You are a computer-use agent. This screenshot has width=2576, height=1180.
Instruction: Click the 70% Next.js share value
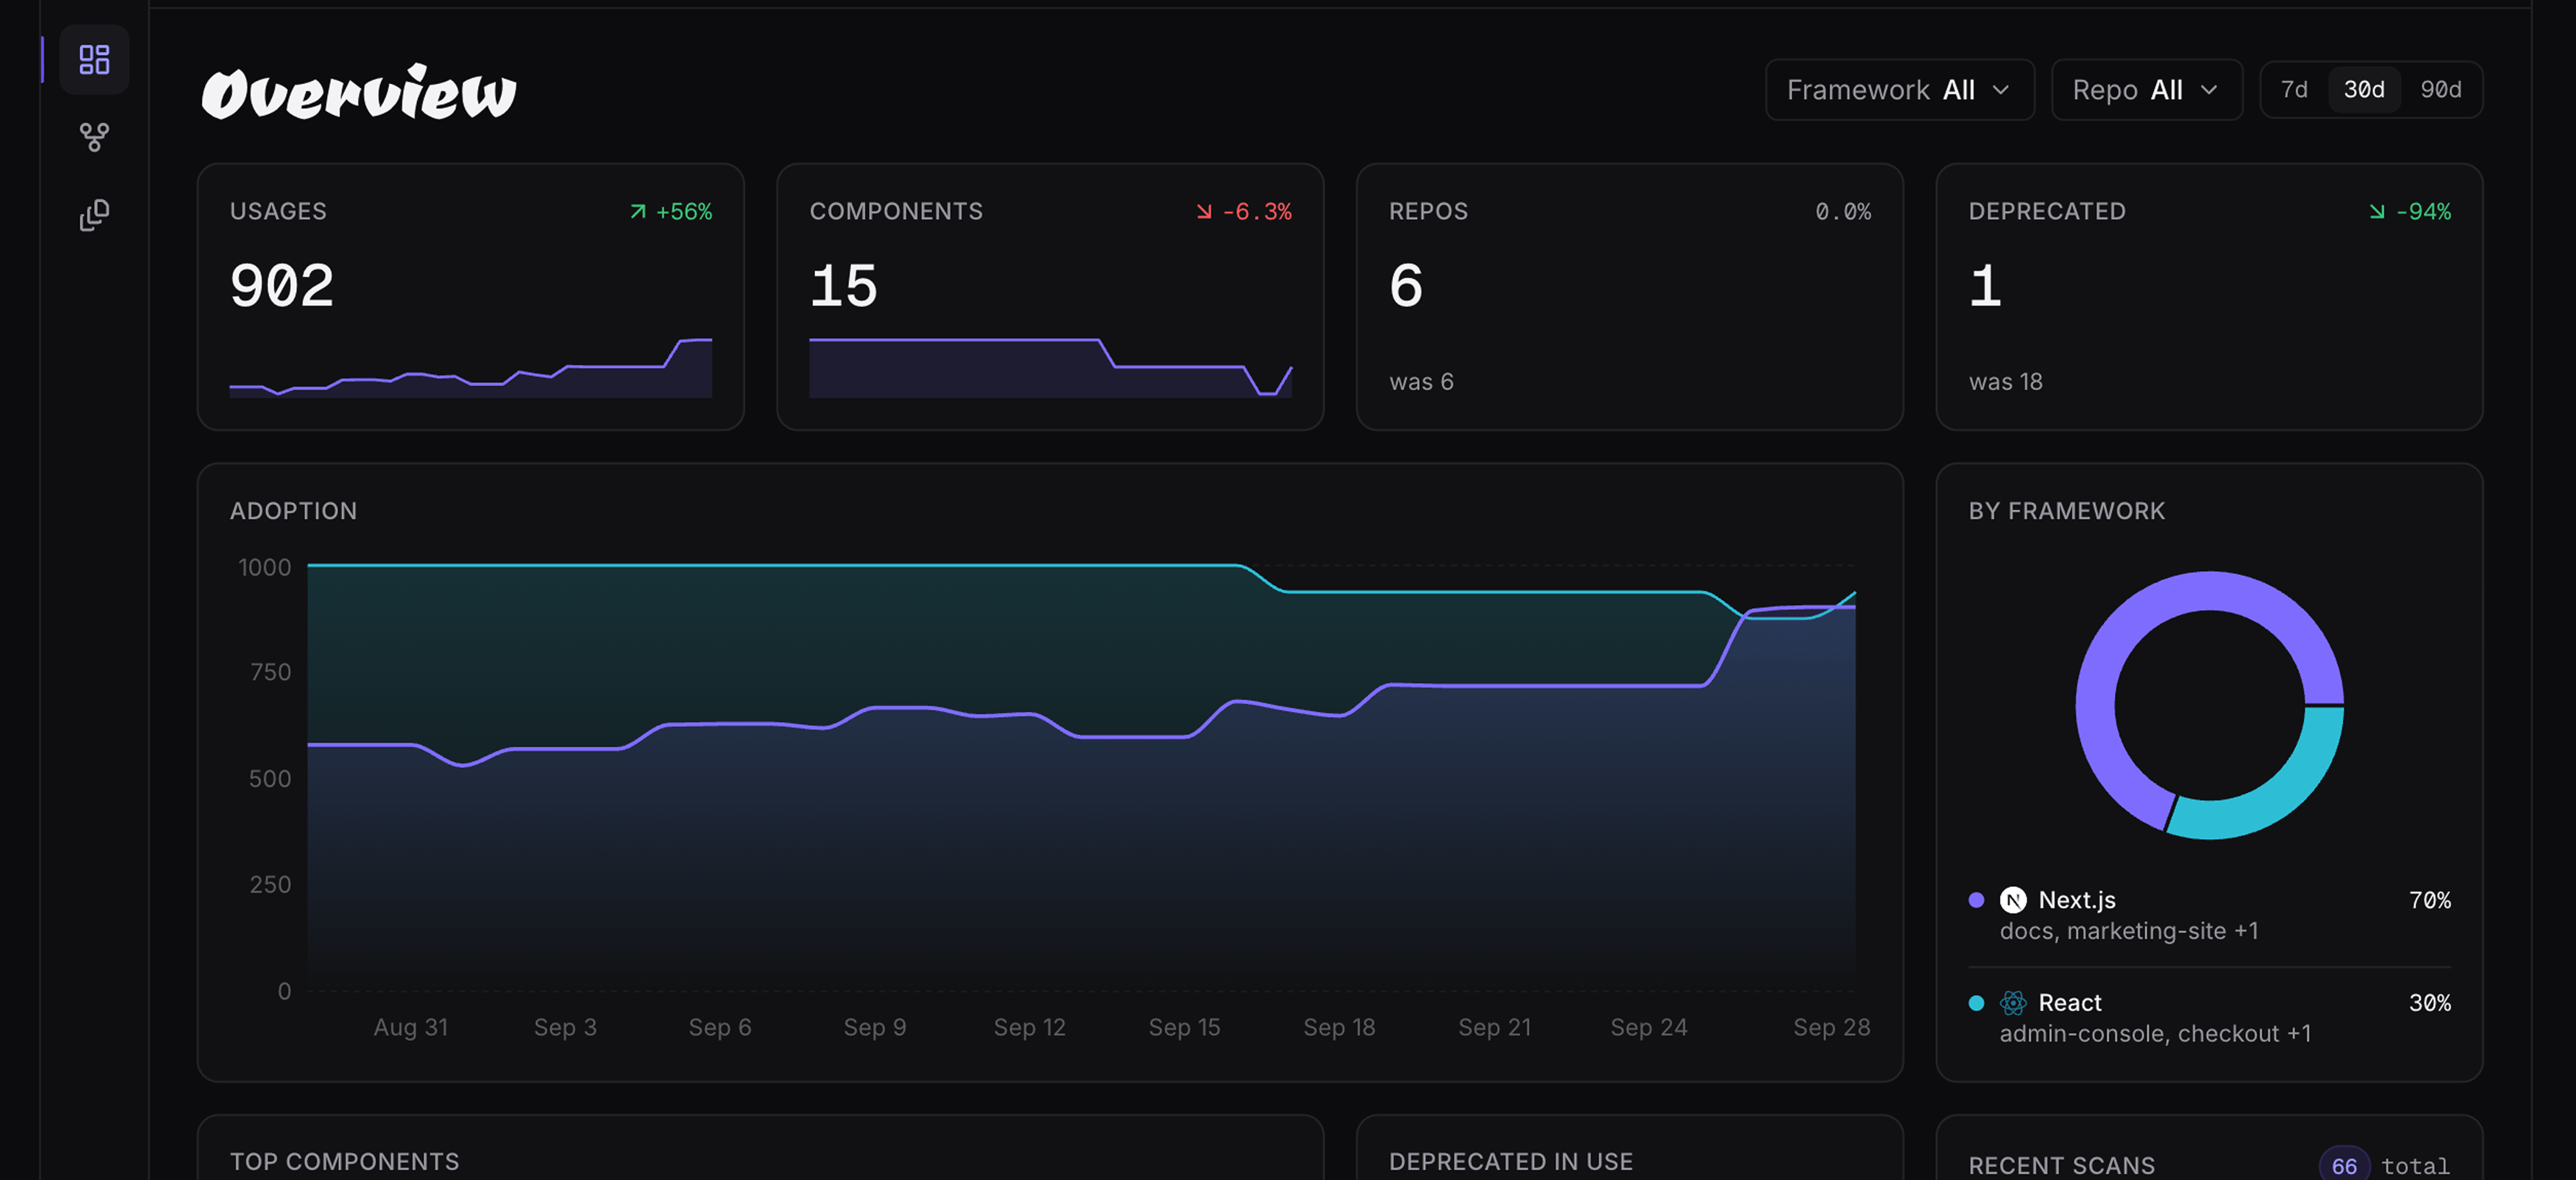pos(2430,900)
